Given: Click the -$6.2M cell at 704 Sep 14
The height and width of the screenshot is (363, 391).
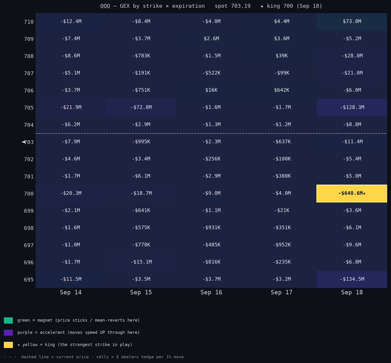Looking at the screenshot, I should click(x=71, y=125).
